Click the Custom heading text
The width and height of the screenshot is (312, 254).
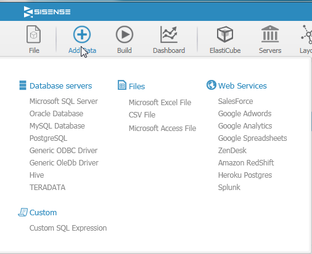click(43, 213)
